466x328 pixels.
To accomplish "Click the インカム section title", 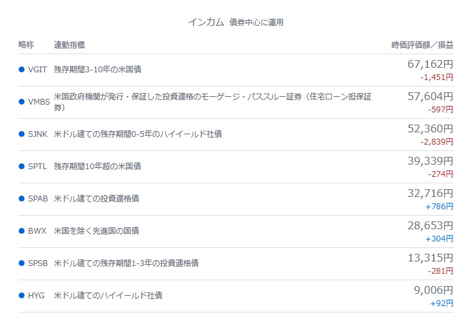I will pyautogui.click(x=206, y=22).
